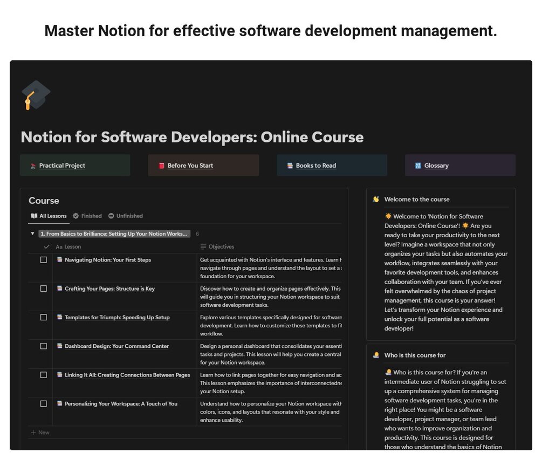This screenshot has height=460, width=542.
Task: Click the Course database title
Action: point(44,201)
